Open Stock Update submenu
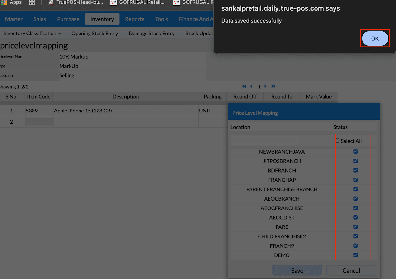This screenshot has width=396, height=279. (199, 33)
